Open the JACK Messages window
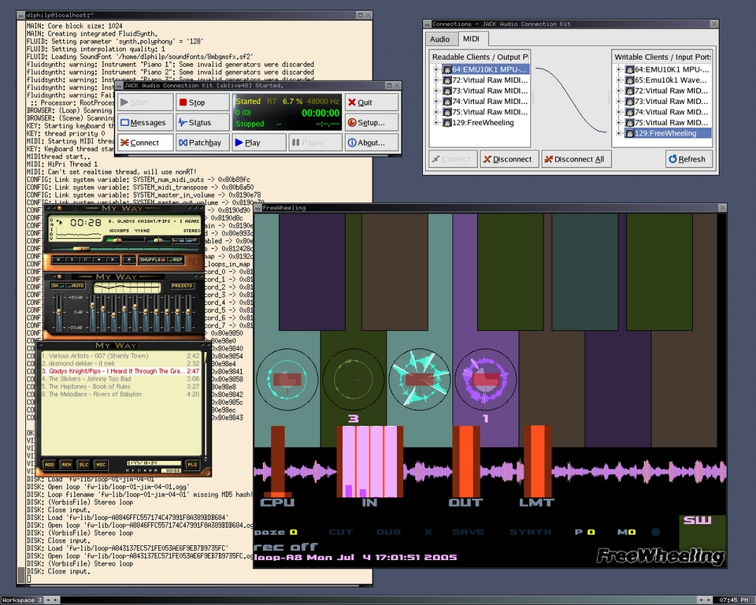756x605 pixels. 143,123
